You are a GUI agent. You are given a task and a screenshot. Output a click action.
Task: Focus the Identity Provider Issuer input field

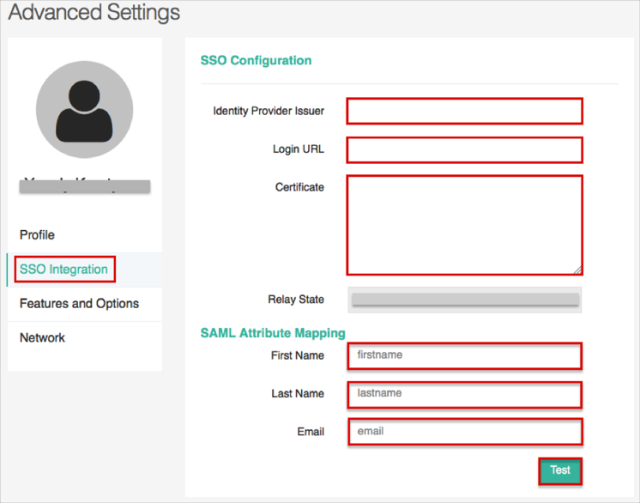464,111
